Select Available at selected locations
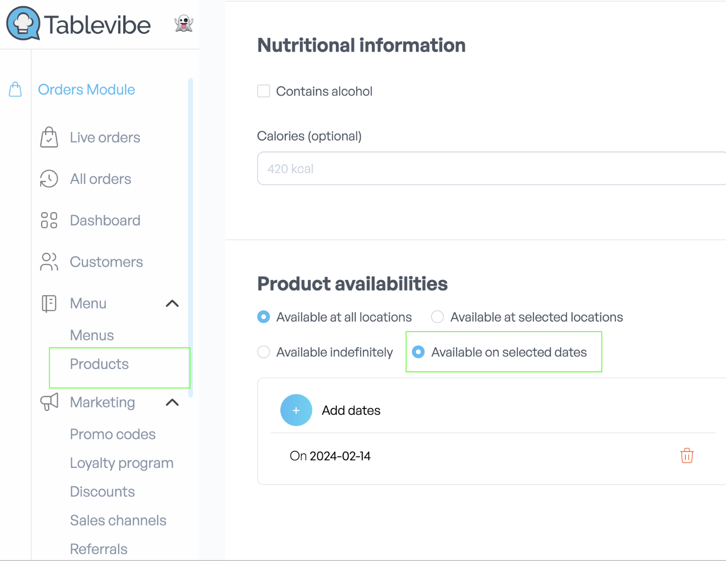 (438, 317)
